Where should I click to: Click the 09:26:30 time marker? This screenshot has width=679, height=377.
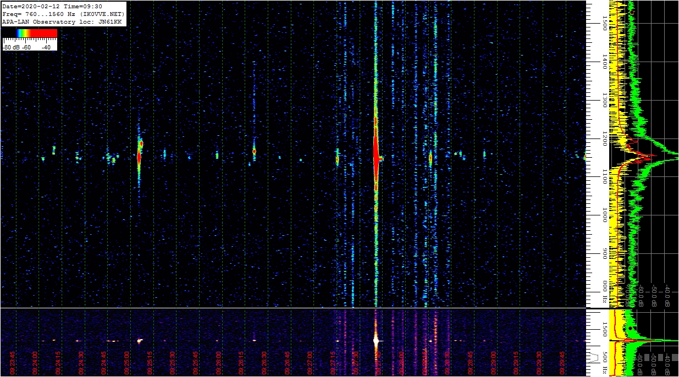coord(264,363)
